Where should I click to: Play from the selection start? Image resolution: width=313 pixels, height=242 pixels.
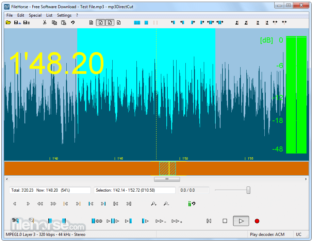pyautogui.click(x=145, y=221)
